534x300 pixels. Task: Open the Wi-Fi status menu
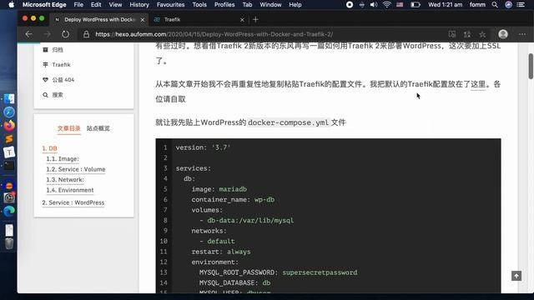point(386,5)
